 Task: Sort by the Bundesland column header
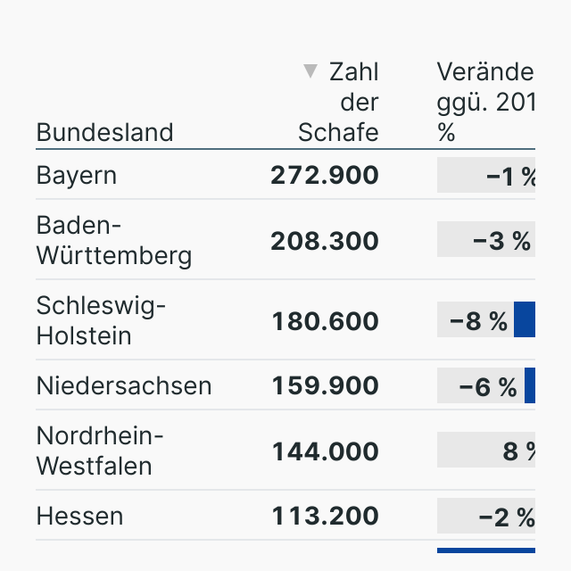point(104,133)
